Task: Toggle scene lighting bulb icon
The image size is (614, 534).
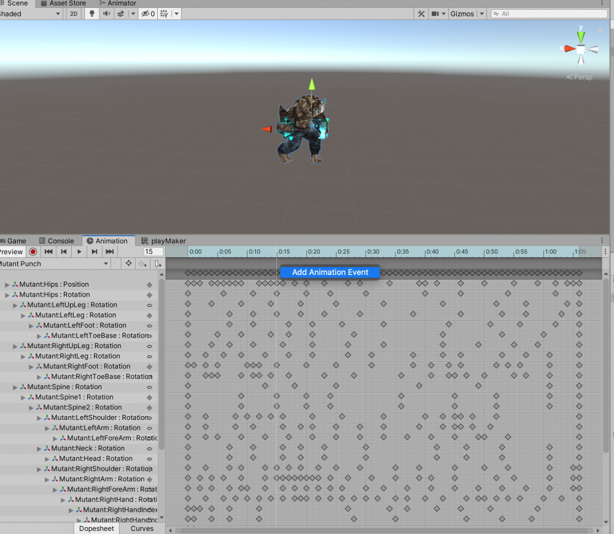Action: [x=92, y=14]
